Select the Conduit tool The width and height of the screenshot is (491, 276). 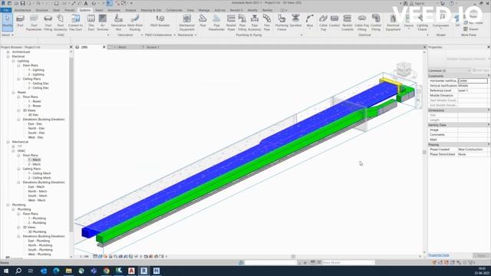(x=334, y=21)
